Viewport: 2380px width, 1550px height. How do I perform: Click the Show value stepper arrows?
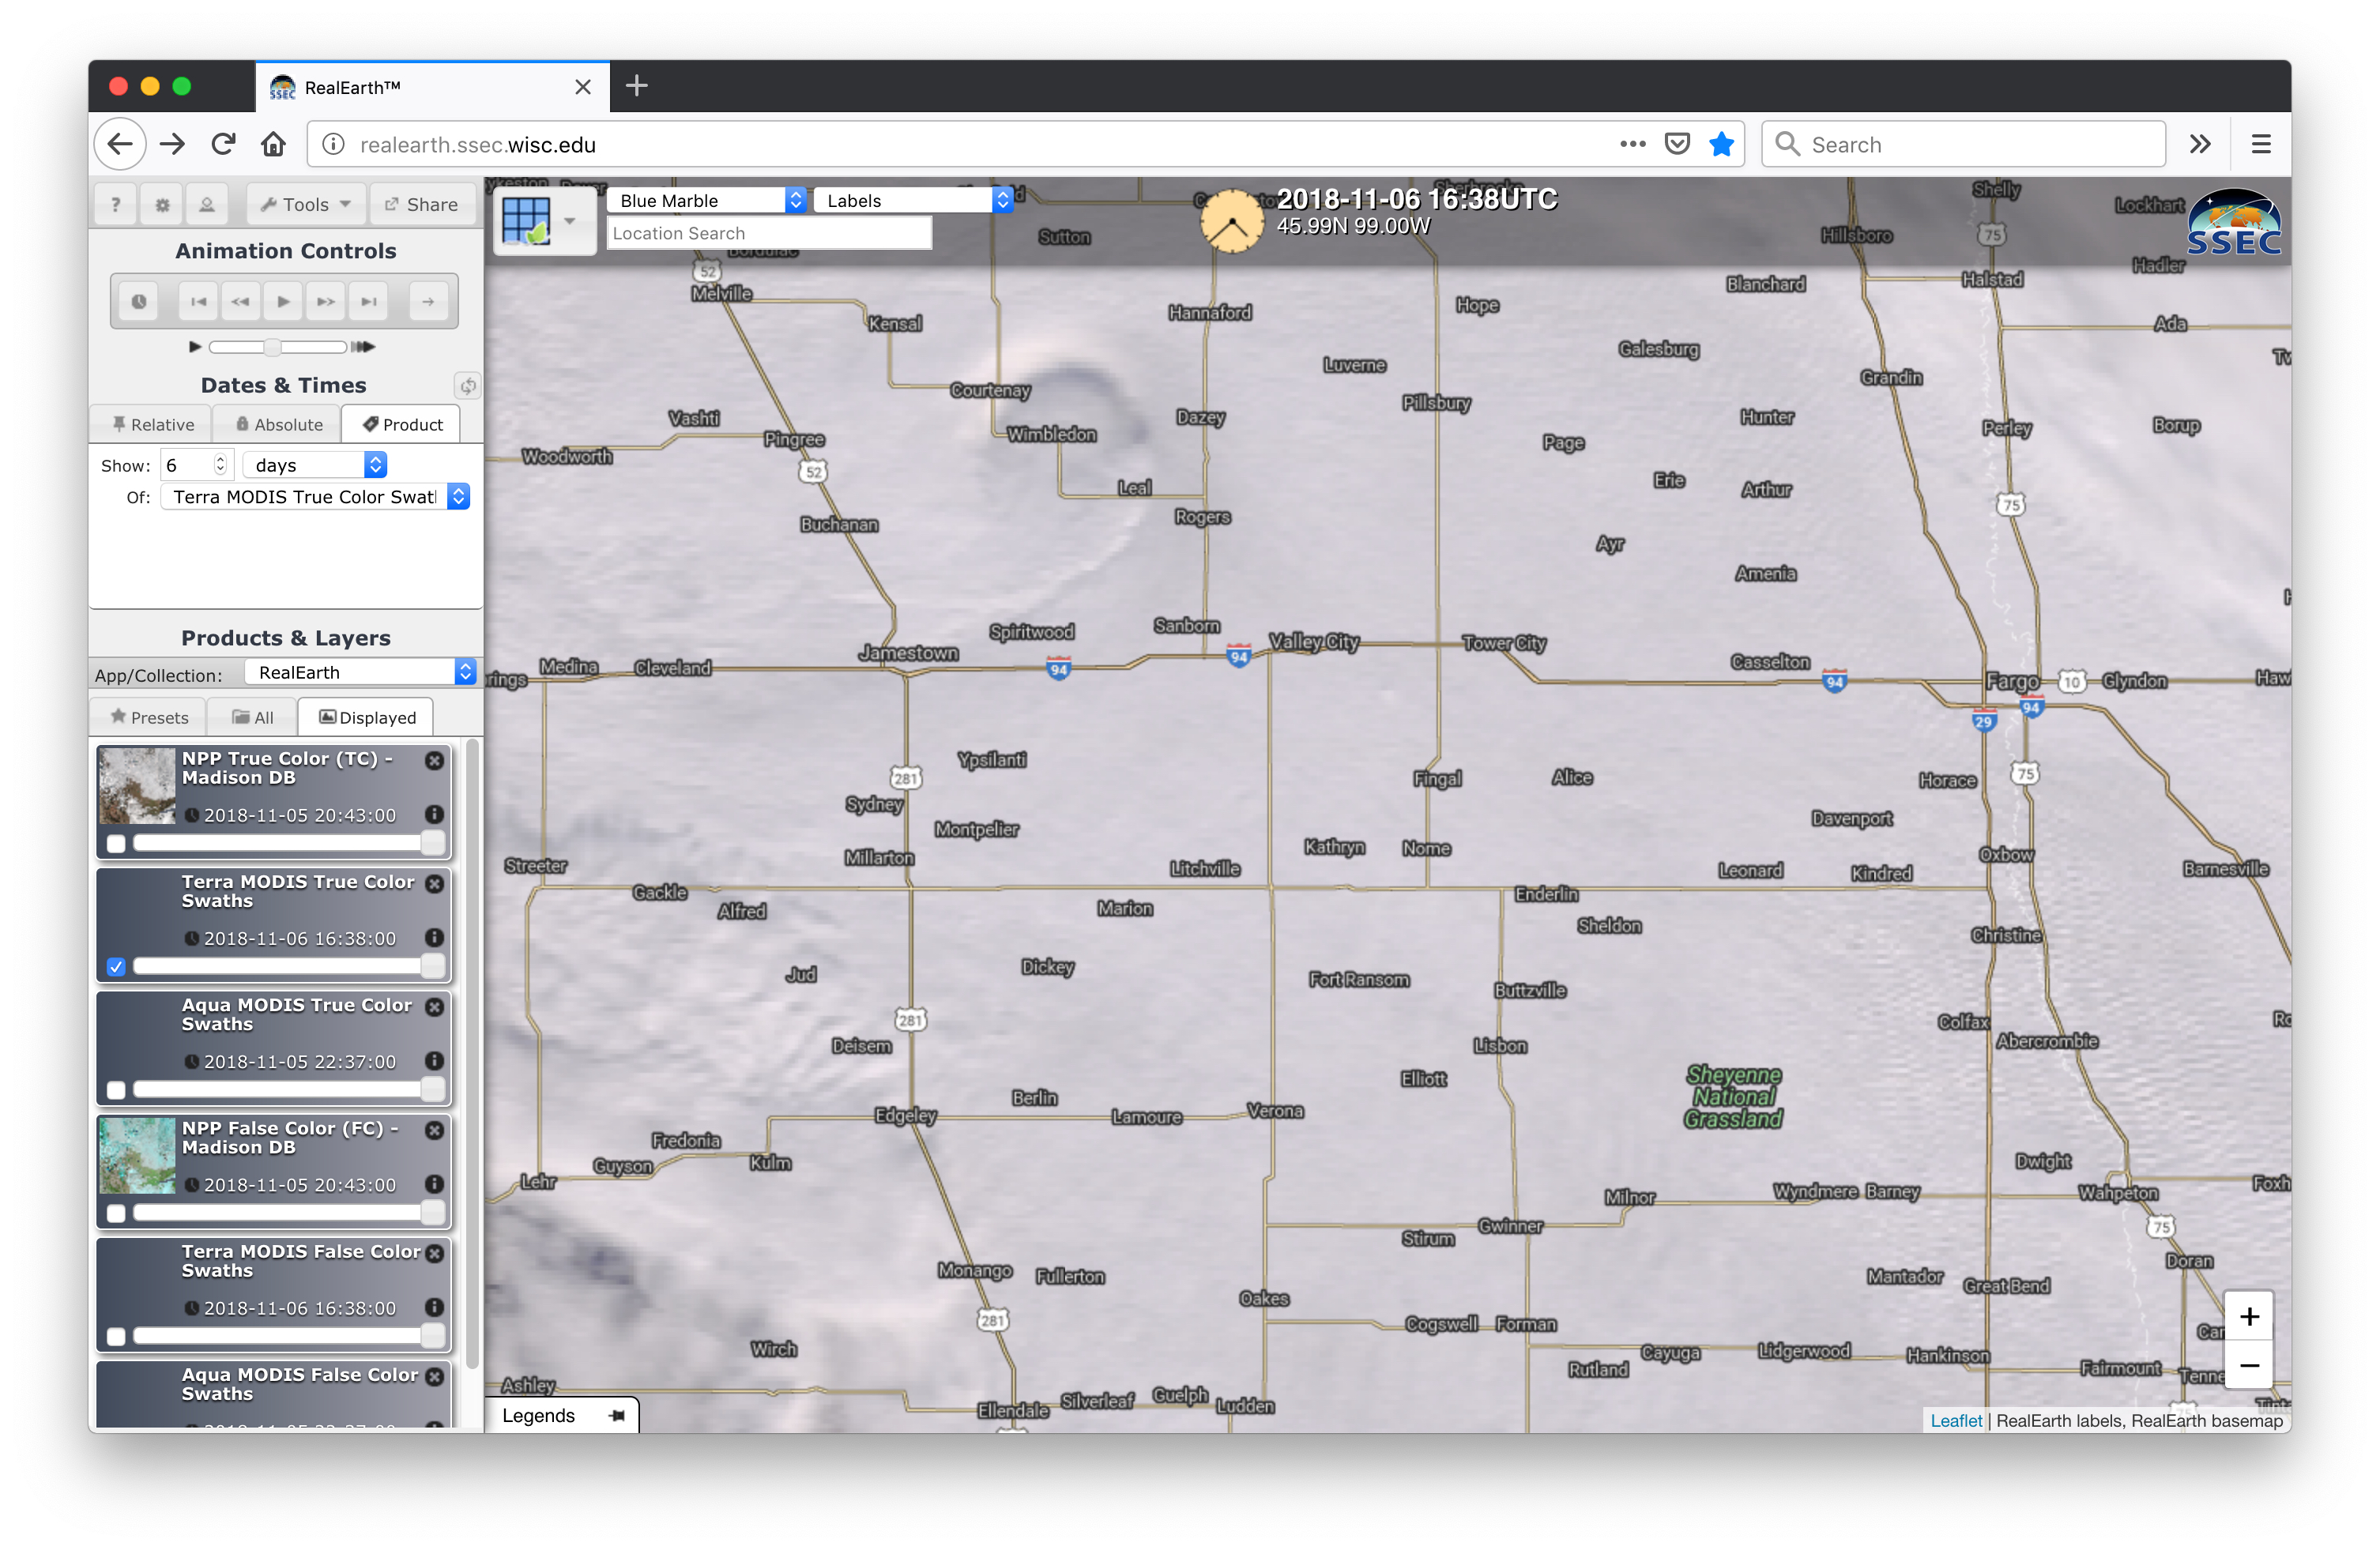(220, 464)
